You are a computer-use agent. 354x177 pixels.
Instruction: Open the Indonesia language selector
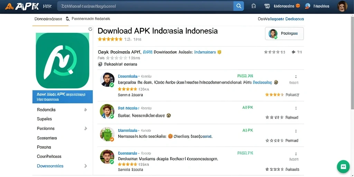click(287, 6)
